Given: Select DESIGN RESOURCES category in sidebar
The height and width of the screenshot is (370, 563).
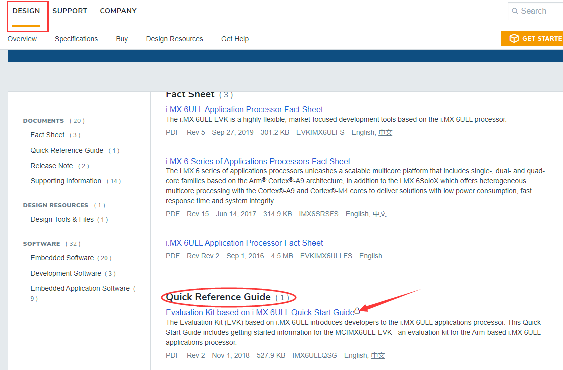Looking at the screenshot, I should (x=55, y=205).
